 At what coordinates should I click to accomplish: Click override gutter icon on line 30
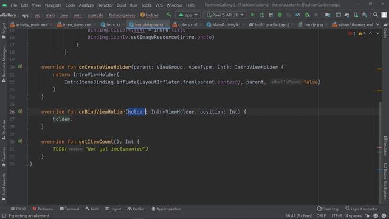click(20, 141)
